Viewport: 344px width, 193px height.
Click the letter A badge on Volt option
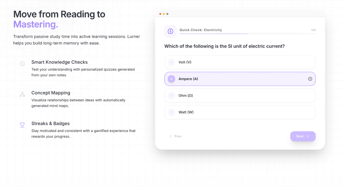click(x=171, y=62)
